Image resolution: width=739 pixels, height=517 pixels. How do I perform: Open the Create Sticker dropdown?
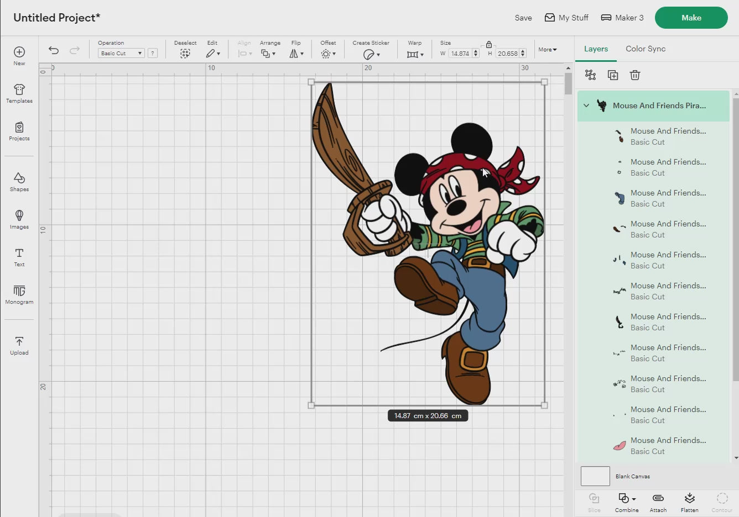pos(371,54)
